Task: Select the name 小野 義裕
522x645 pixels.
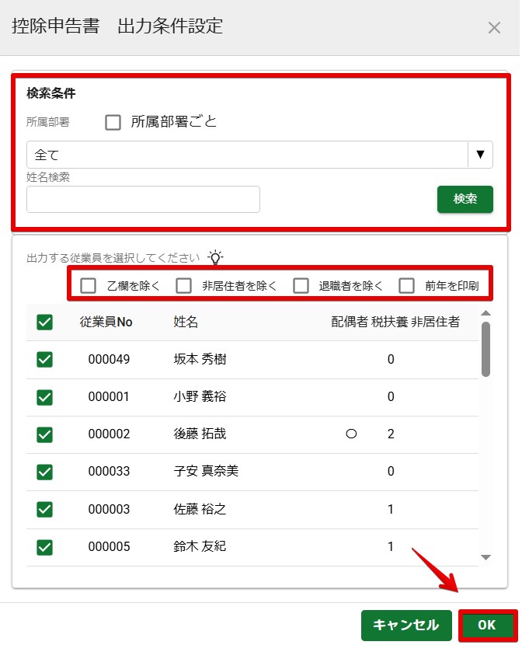Action: pyautogui.click(x=200, y=396)
